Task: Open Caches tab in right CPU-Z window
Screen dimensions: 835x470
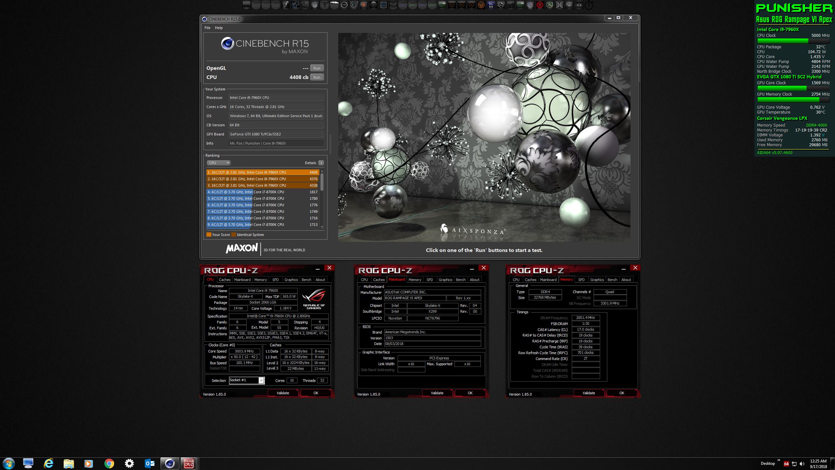Action: (x=530, y=280)
